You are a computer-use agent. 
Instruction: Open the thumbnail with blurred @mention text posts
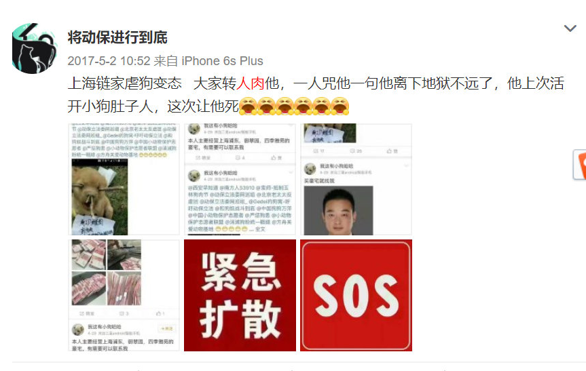240,180
